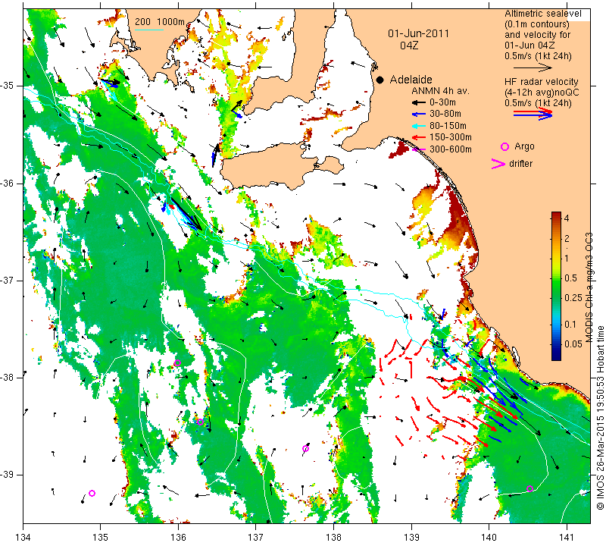Select the date label 01-Jun-2011

point(419,33)
